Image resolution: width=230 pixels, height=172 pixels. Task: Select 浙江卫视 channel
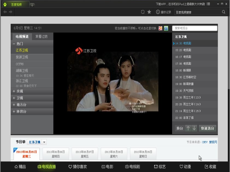32,83
